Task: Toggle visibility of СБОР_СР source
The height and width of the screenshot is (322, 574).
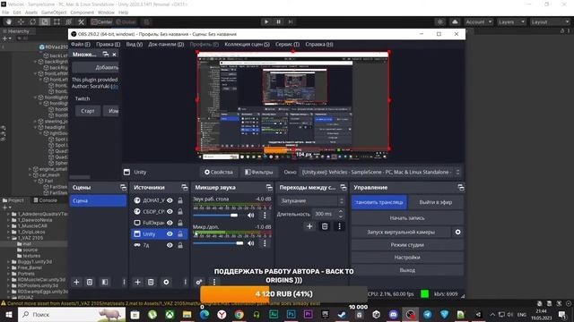Action: tap(170, 211)
